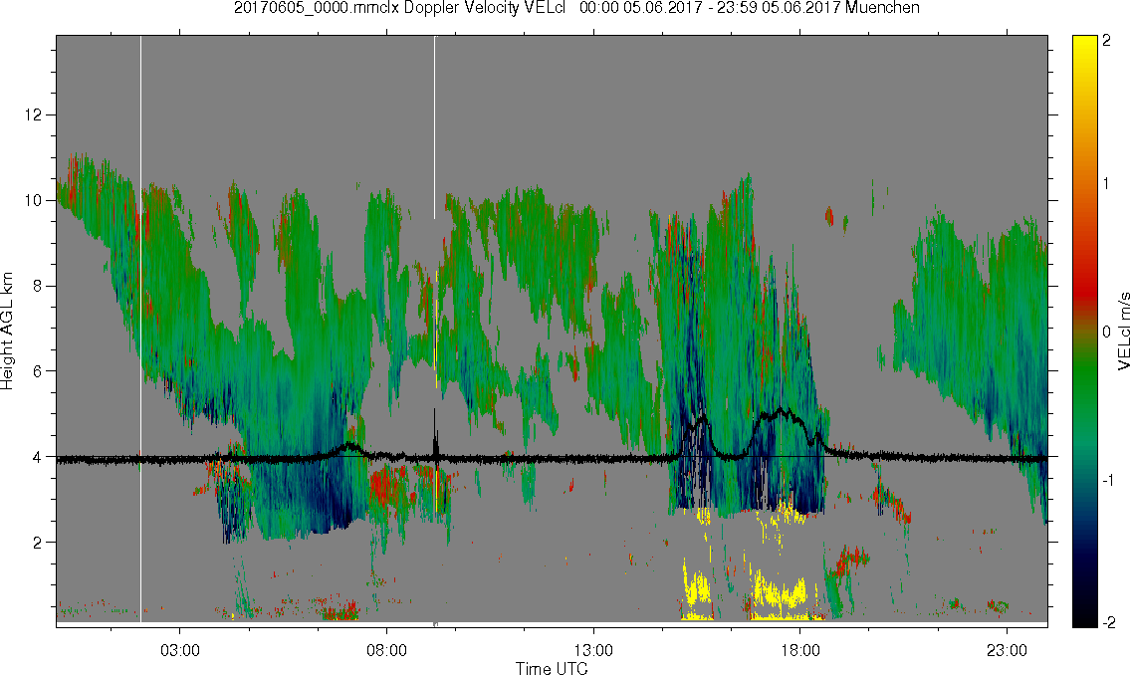Image resolution: width=1130 pixels, height=675 pixels.
Task: Click the 08:00 time tick label
Action: tap(386, 650)
